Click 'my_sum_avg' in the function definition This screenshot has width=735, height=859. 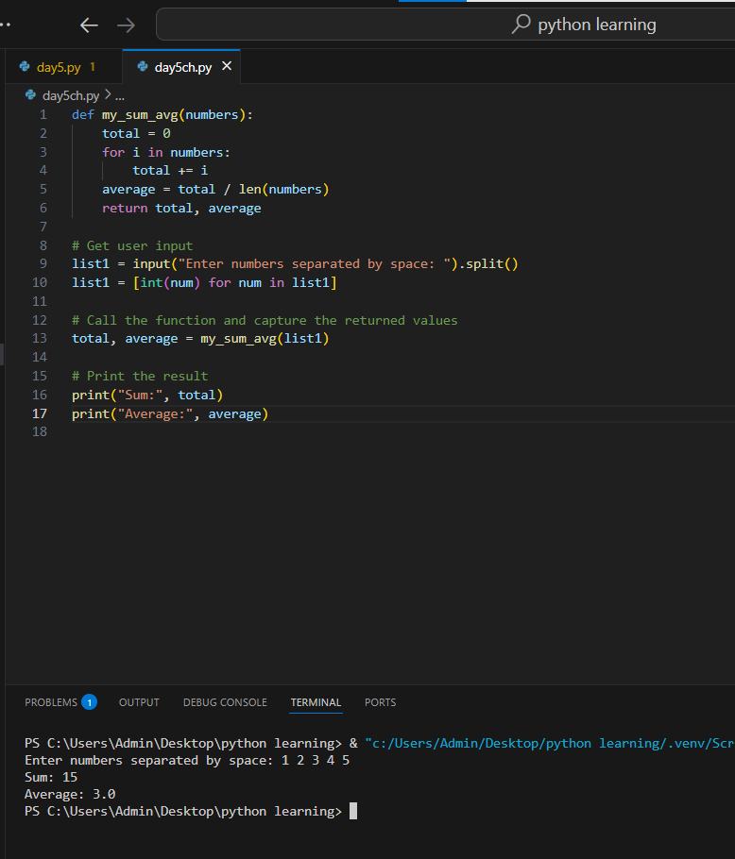(x=140, y=115)
